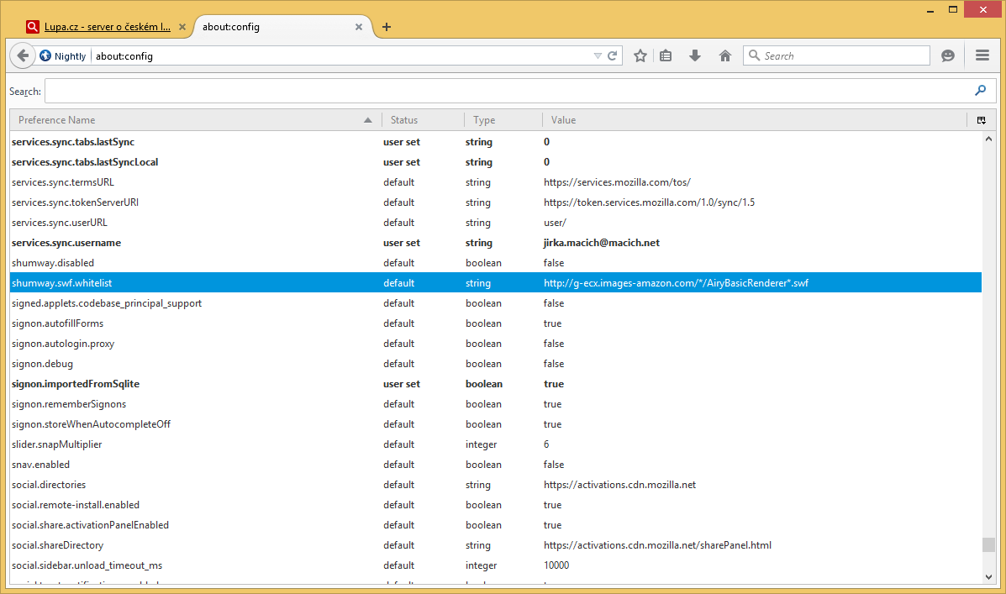Go to the home page icon
Image resolution: width=1006 pixels, height=594 pixels.
click(x=725, y=56)
